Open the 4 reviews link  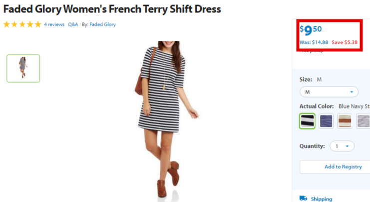pos(54,24)
